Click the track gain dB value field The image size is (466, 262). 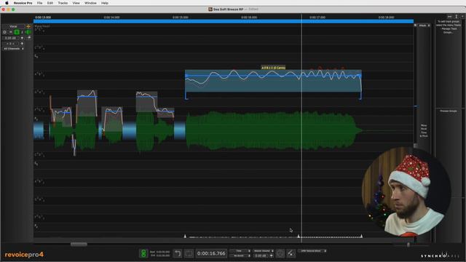[x=10, y=38]
